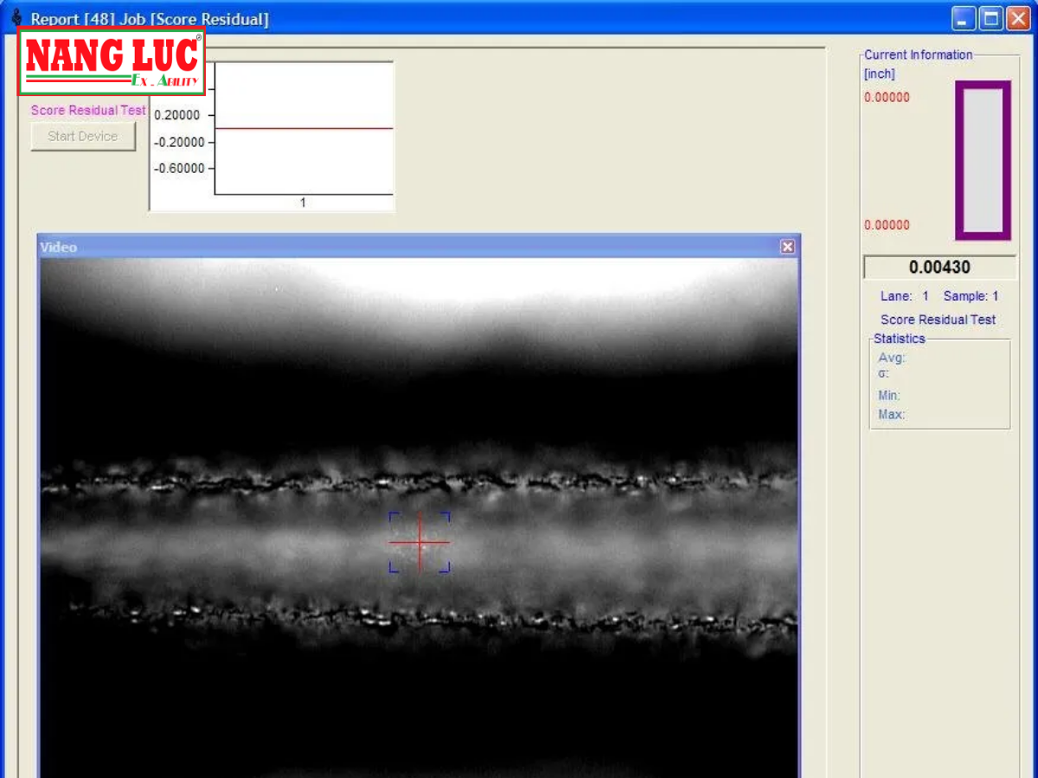
Task: Close the Video panel with its X button
Action: click(x=787, y=247)
